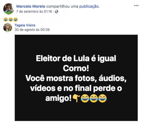Click the first laughing emoji beside the hand
The width and height of the screenshot is (141, 124).
coord(85,98)
